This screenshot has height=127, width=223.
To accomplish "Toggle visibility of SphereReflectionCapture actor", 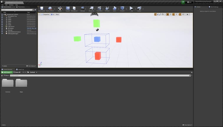I will (2, 32).
